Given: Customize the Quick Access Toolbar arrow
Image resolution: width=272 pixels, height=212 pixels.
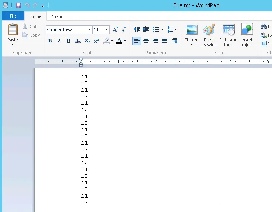Looking at the screenshot, I should coord(42,6).
